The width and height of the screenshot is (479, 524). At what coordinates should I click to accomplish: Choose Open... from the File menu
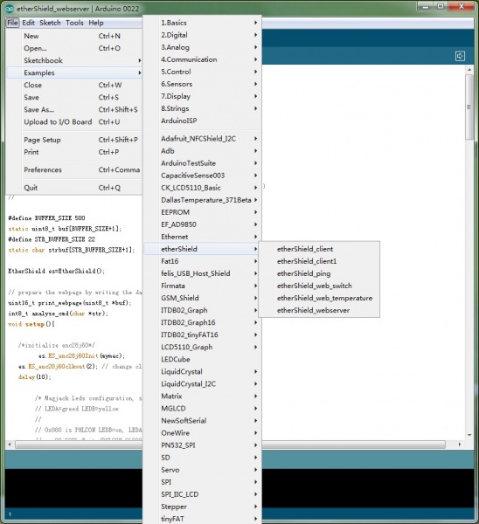[x=74, y=48]
